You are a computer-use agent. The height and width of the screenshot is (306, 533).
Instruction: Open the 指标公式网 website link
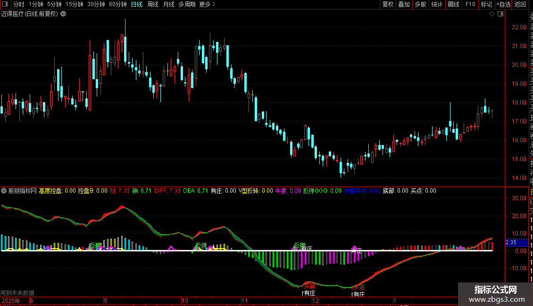(495, 294)
